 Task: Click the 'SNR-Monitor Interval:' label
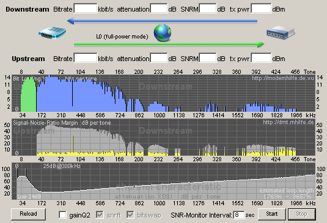[x=201, y=215]
